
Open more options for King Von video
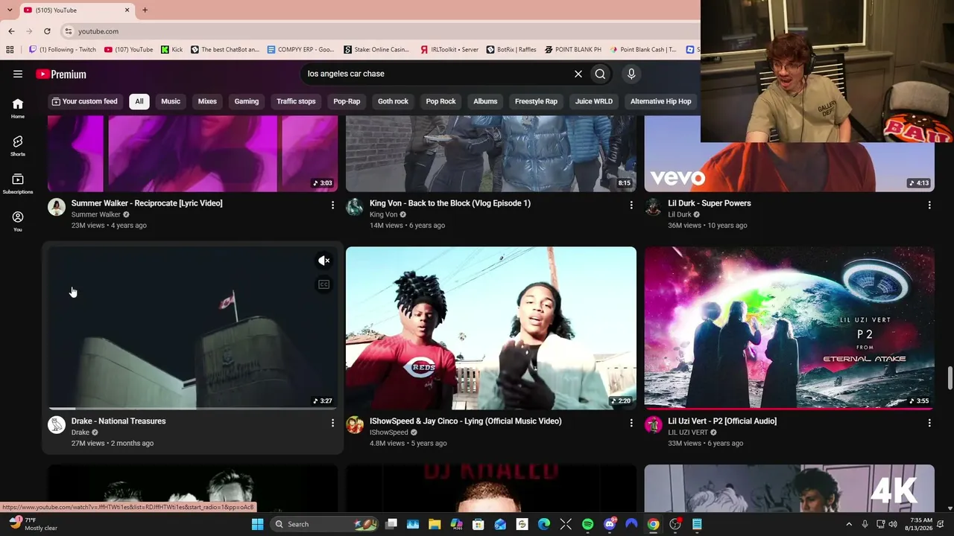pyautogui.click(x=631, y=205)
